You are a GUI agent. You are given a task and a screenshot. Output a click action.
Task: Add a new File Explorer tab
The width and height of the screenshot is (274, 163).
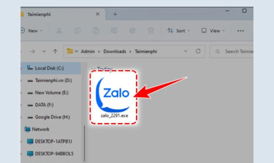pyautogui.click(x=115, y=14)
